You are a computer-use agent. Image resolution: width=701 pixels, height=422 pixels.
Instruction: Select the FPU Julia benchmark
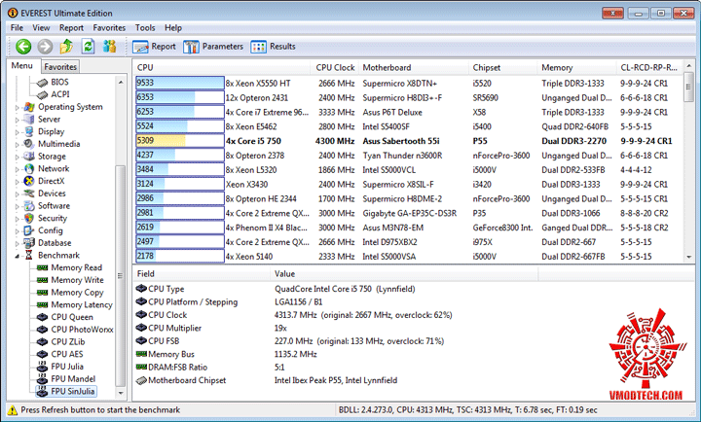(x=67, y=367)
